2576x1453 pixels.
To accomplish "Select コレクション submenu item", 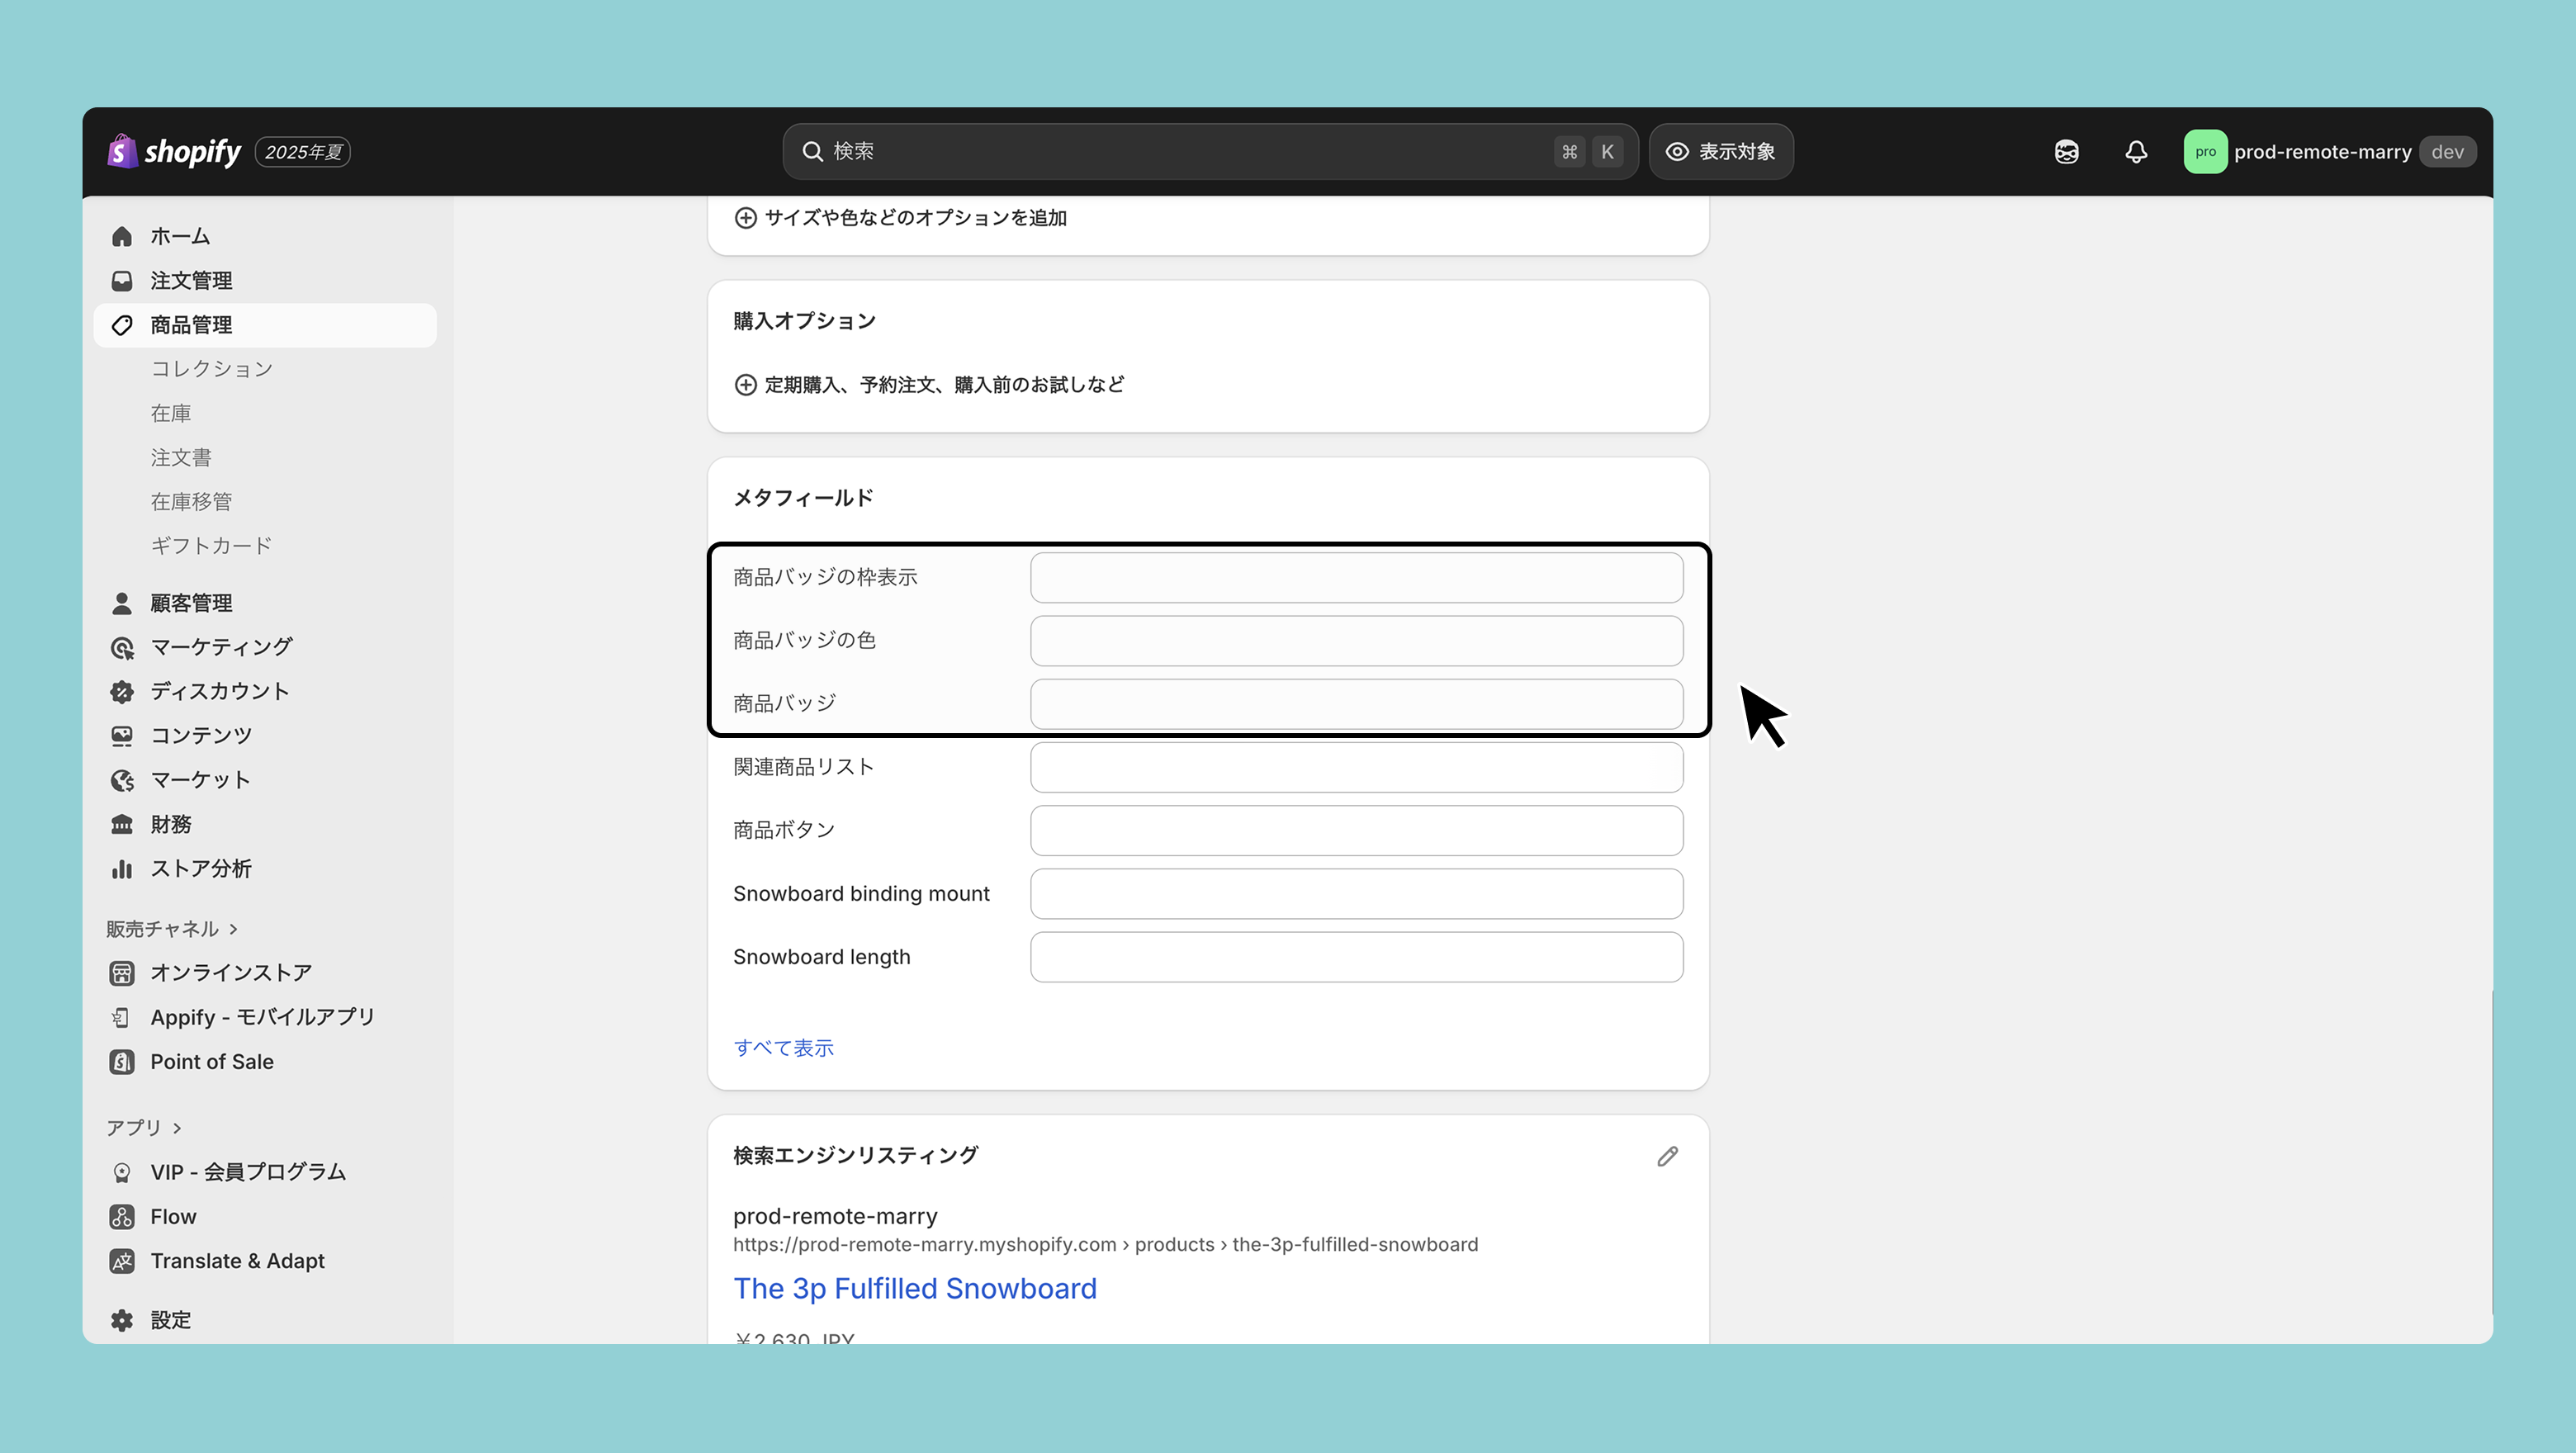I will [211, 369].
